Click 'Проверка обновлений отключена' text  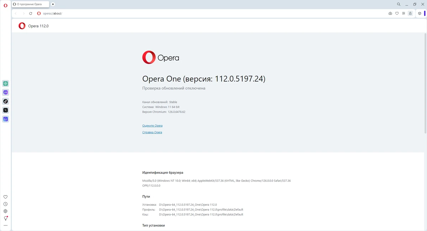point(174,88)
